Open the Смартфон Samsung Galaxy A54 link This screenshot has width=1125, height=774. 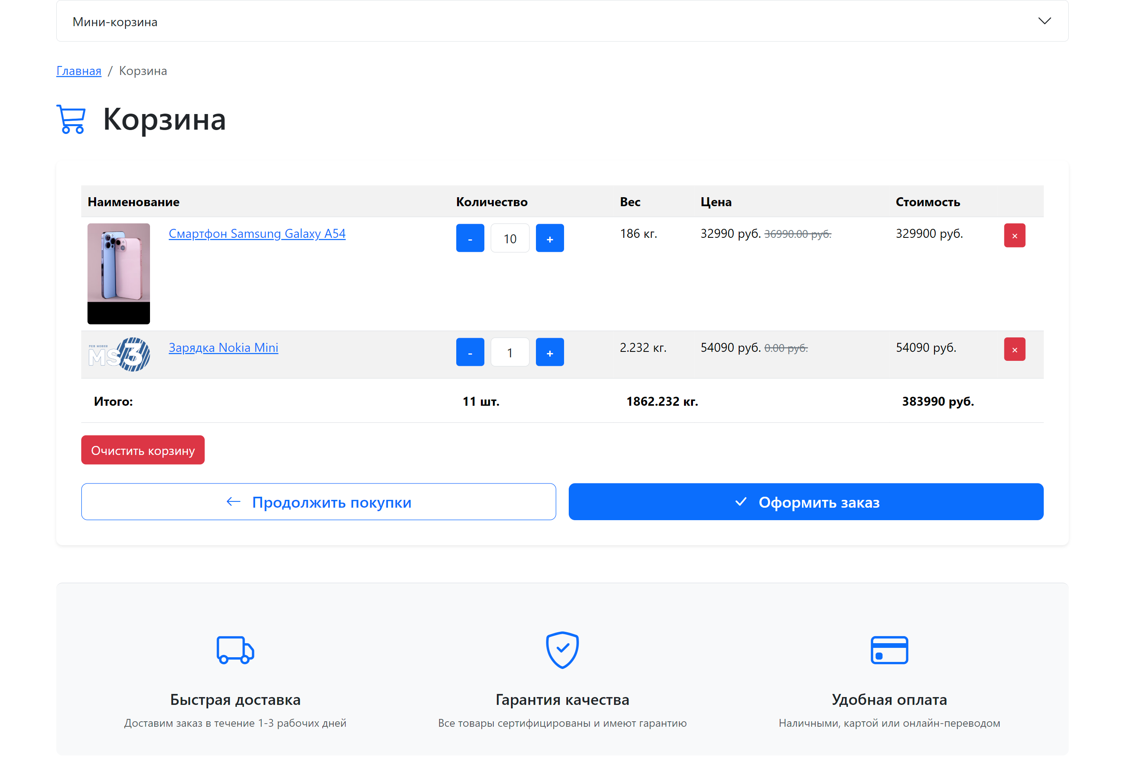(257, 234)
